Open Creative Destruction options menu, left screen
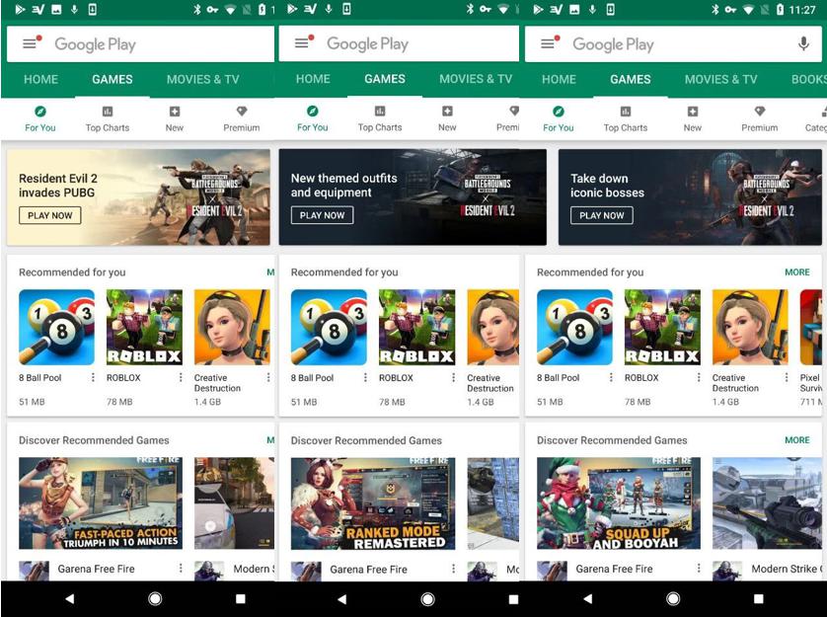 click(x=267, y=377)
